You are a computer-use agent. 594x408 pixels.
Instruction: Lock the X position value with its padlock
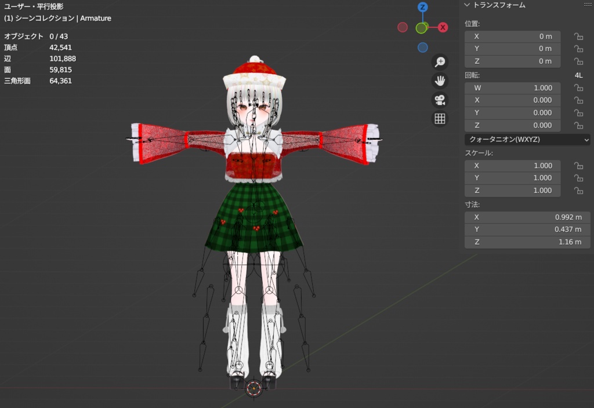point(578,36)
